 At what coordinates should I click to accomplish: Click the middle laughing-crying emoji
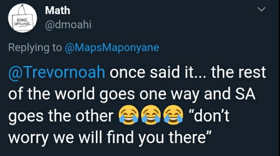[x=151, y=115]
